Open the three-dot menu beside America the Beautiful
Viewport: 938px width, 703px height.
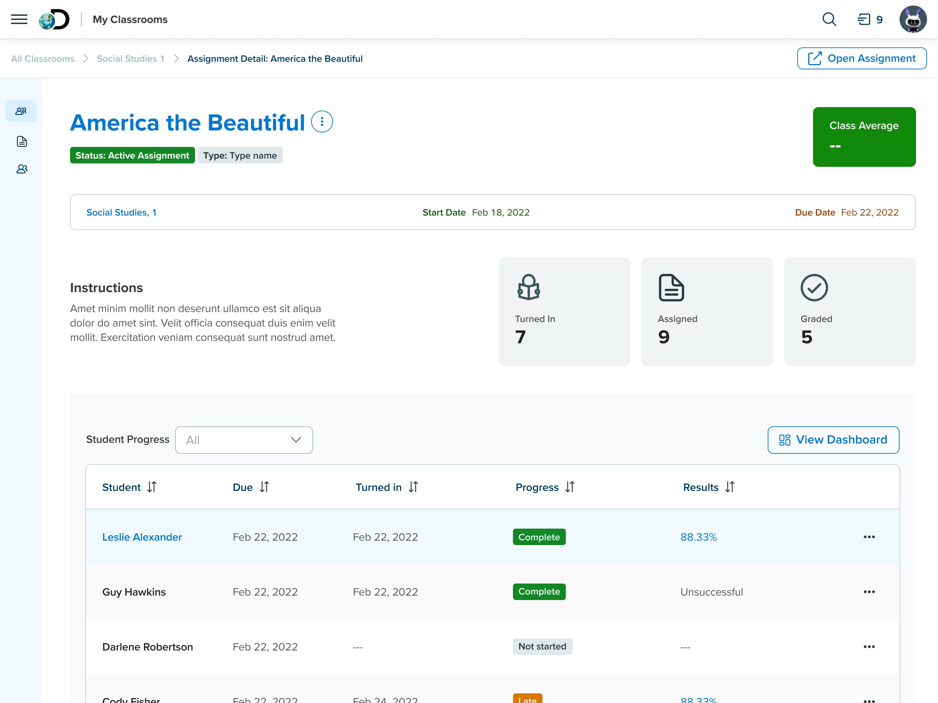pyautogui.click(x=322, y=122)
